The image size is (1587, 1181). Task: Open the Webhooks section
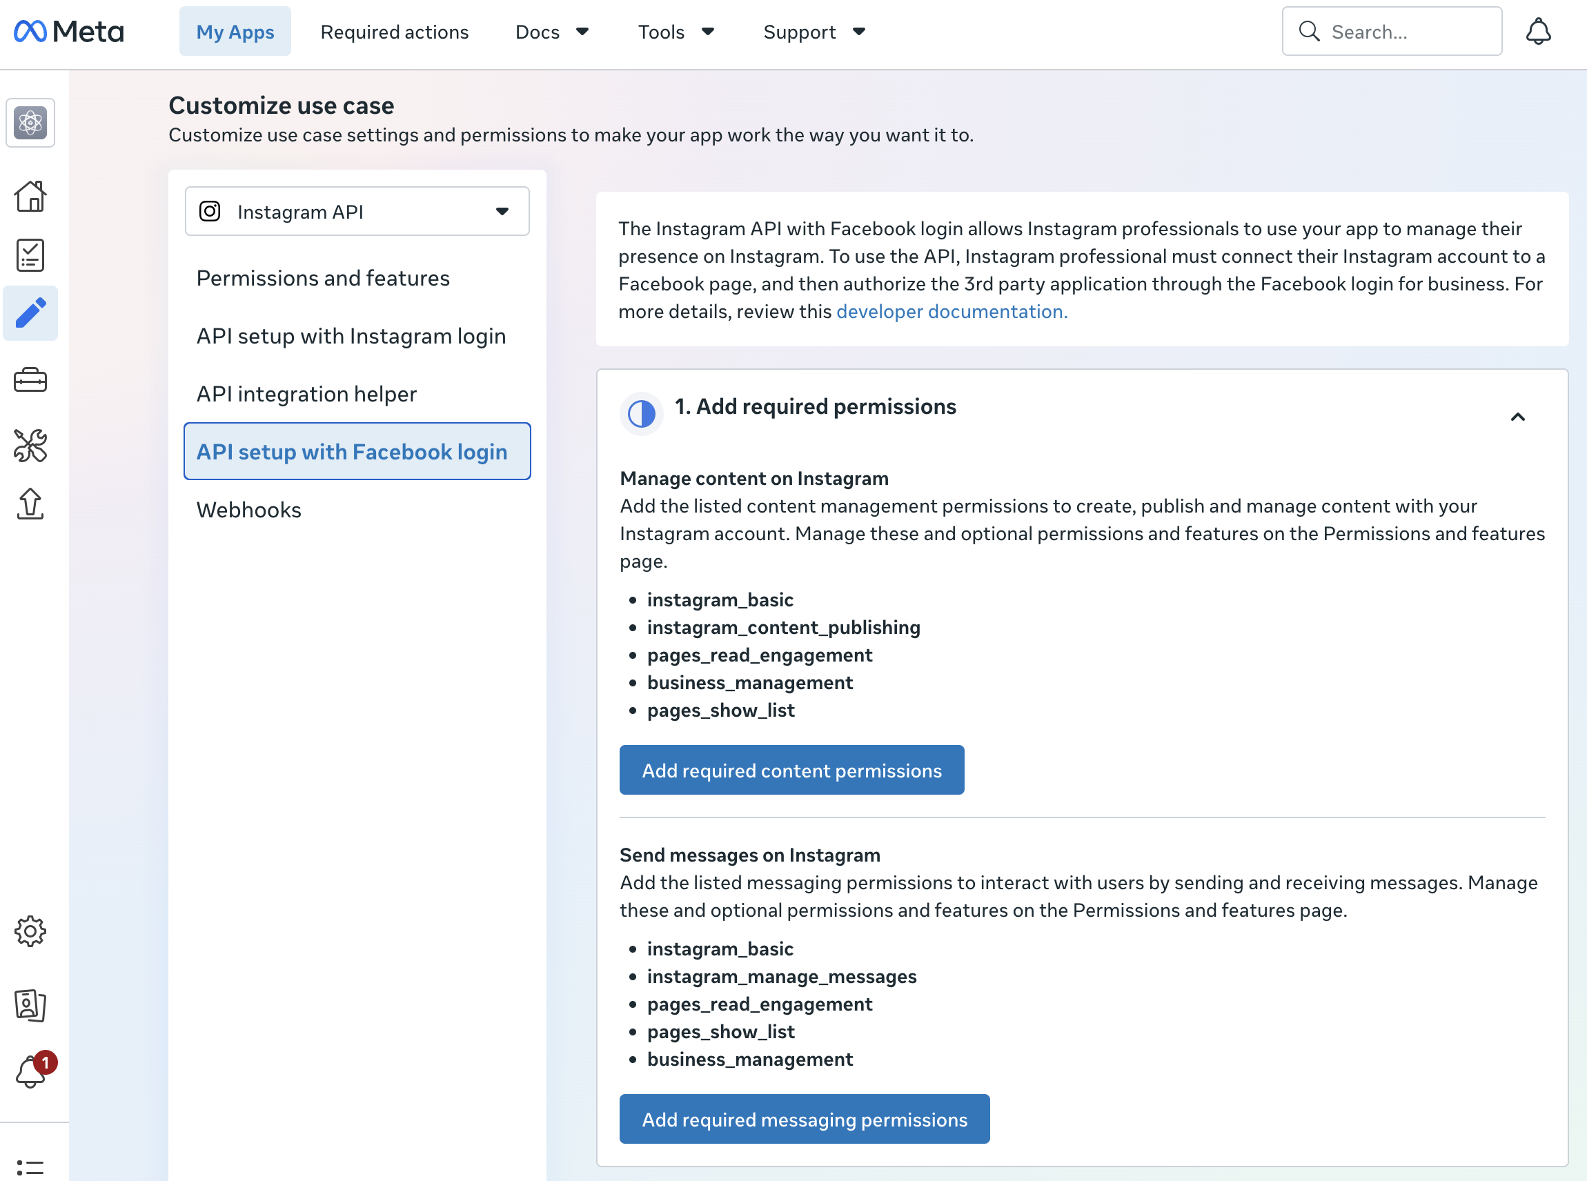tap(249, 510)
